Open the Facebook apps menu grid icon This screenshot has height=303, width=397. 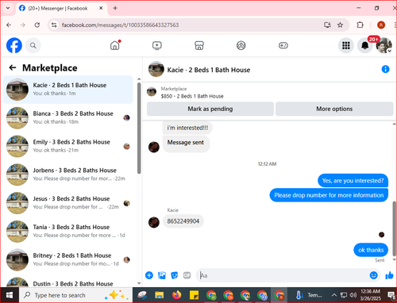point(346,45)
